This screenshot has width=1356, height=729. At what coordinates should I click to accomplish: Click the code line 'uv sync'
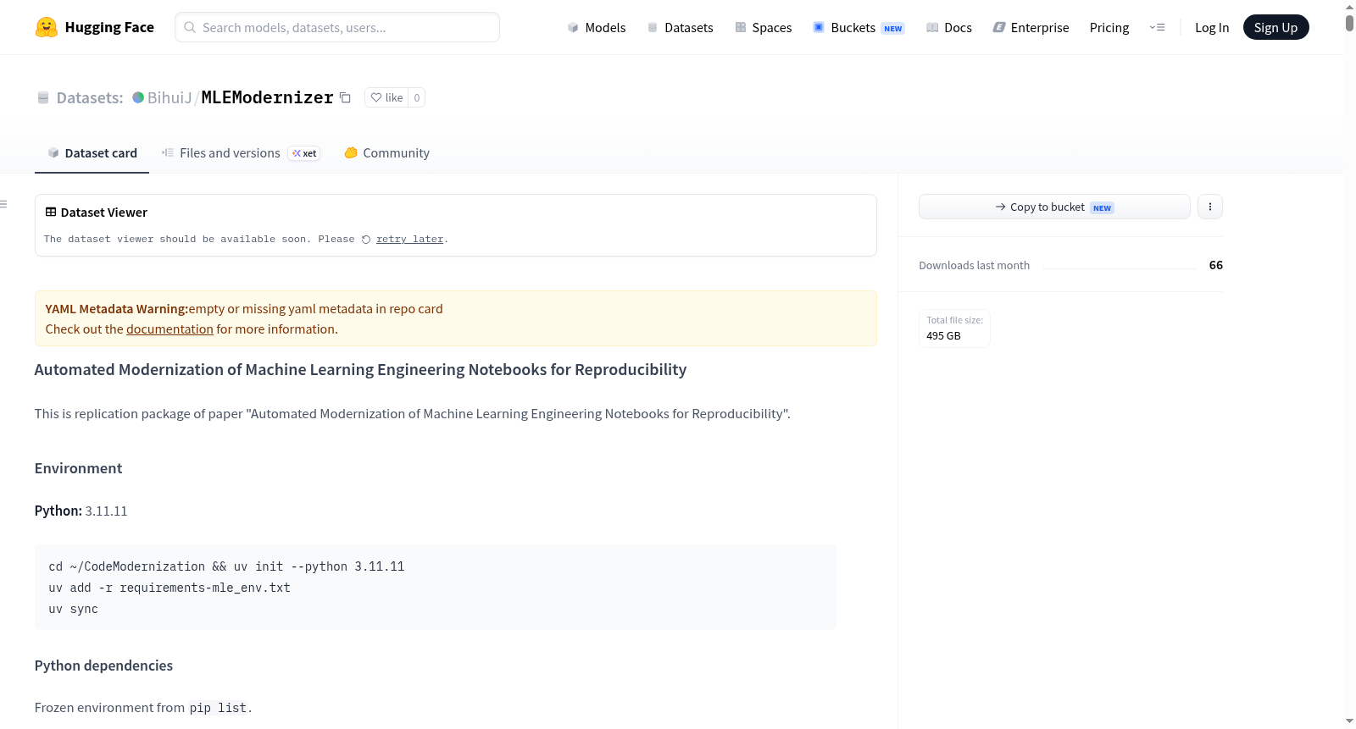click(73, 609)
